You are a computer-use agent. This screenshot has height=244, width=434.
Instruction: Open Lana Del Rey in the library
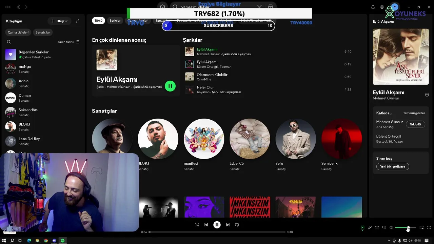(x=43, y=141)
